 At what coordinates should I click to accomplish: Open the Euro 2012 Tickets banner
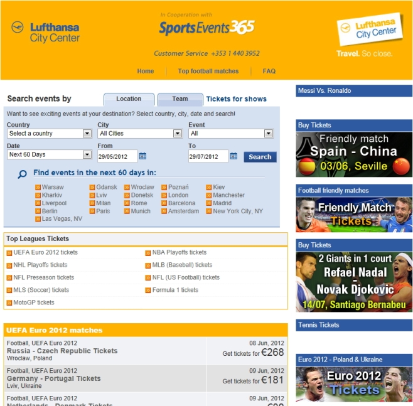tap(354, 385)
